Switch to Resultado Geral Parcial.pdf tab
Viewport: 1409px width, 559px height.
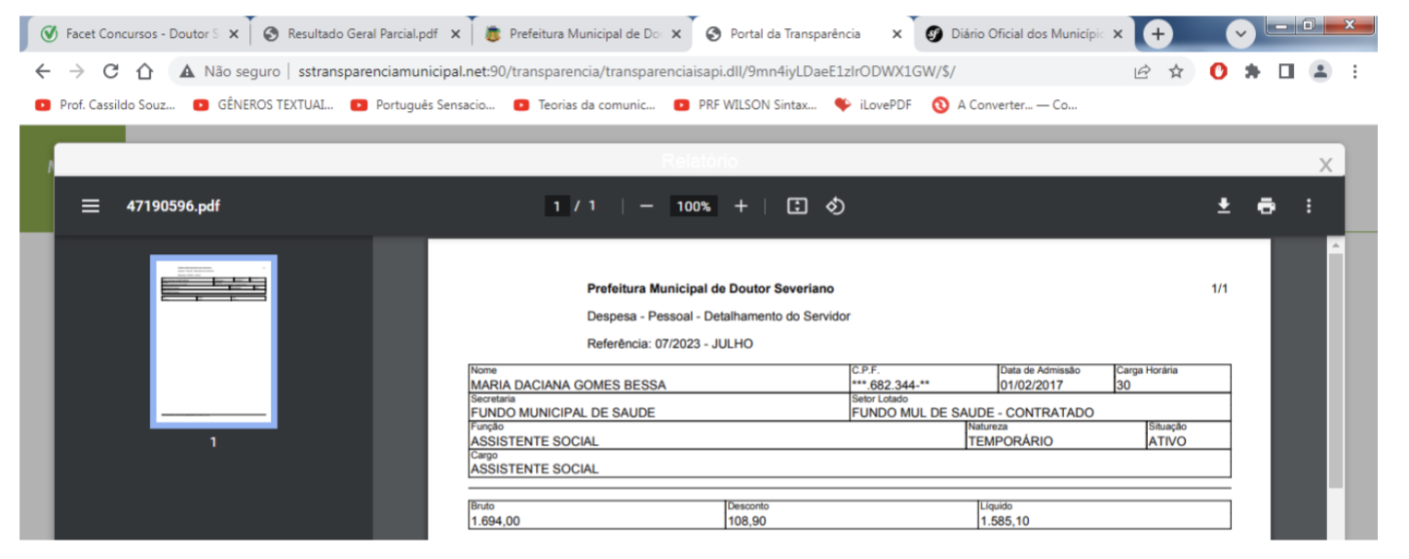coord(362,34)
